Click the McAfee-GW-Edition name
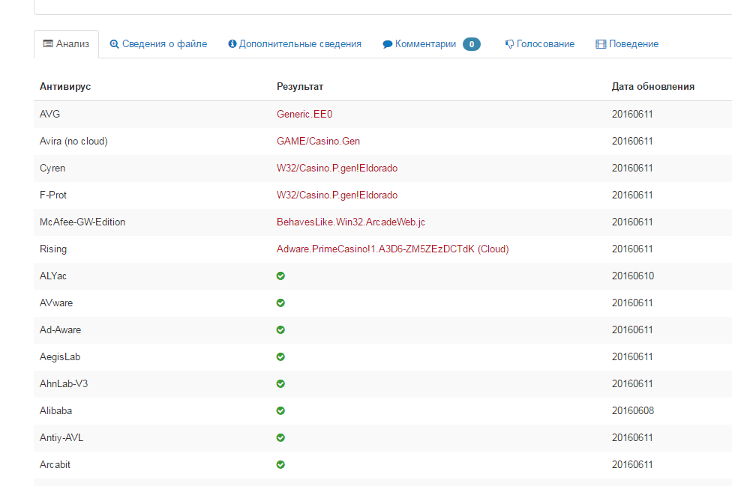Viewport: 732px width, 486px height. pos(82,222)
